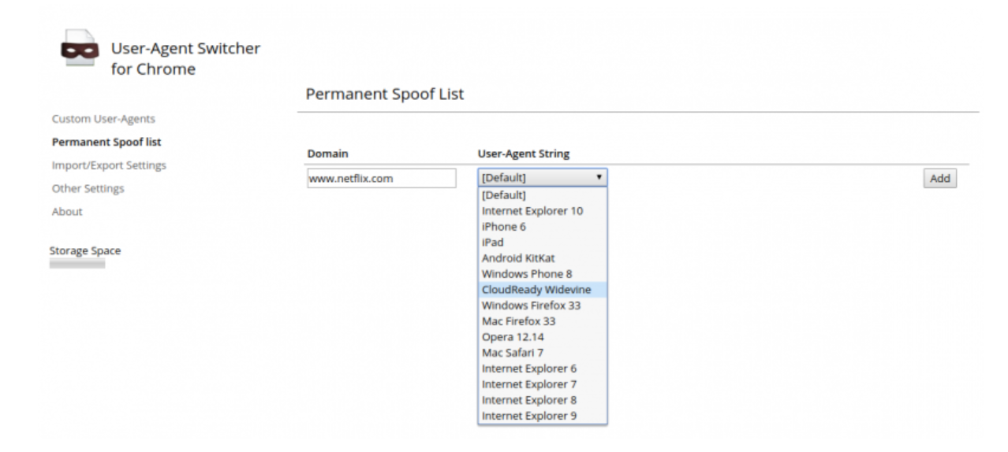Screen dimensions: 1008x452
Task: Select Windows Phone 8 option
Action: coord(543,274)
